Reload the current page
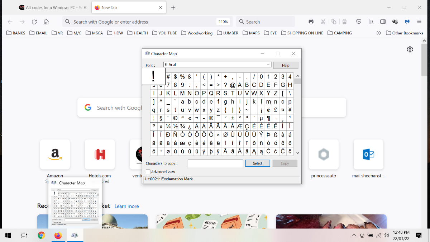 click(x=34, y=22)
